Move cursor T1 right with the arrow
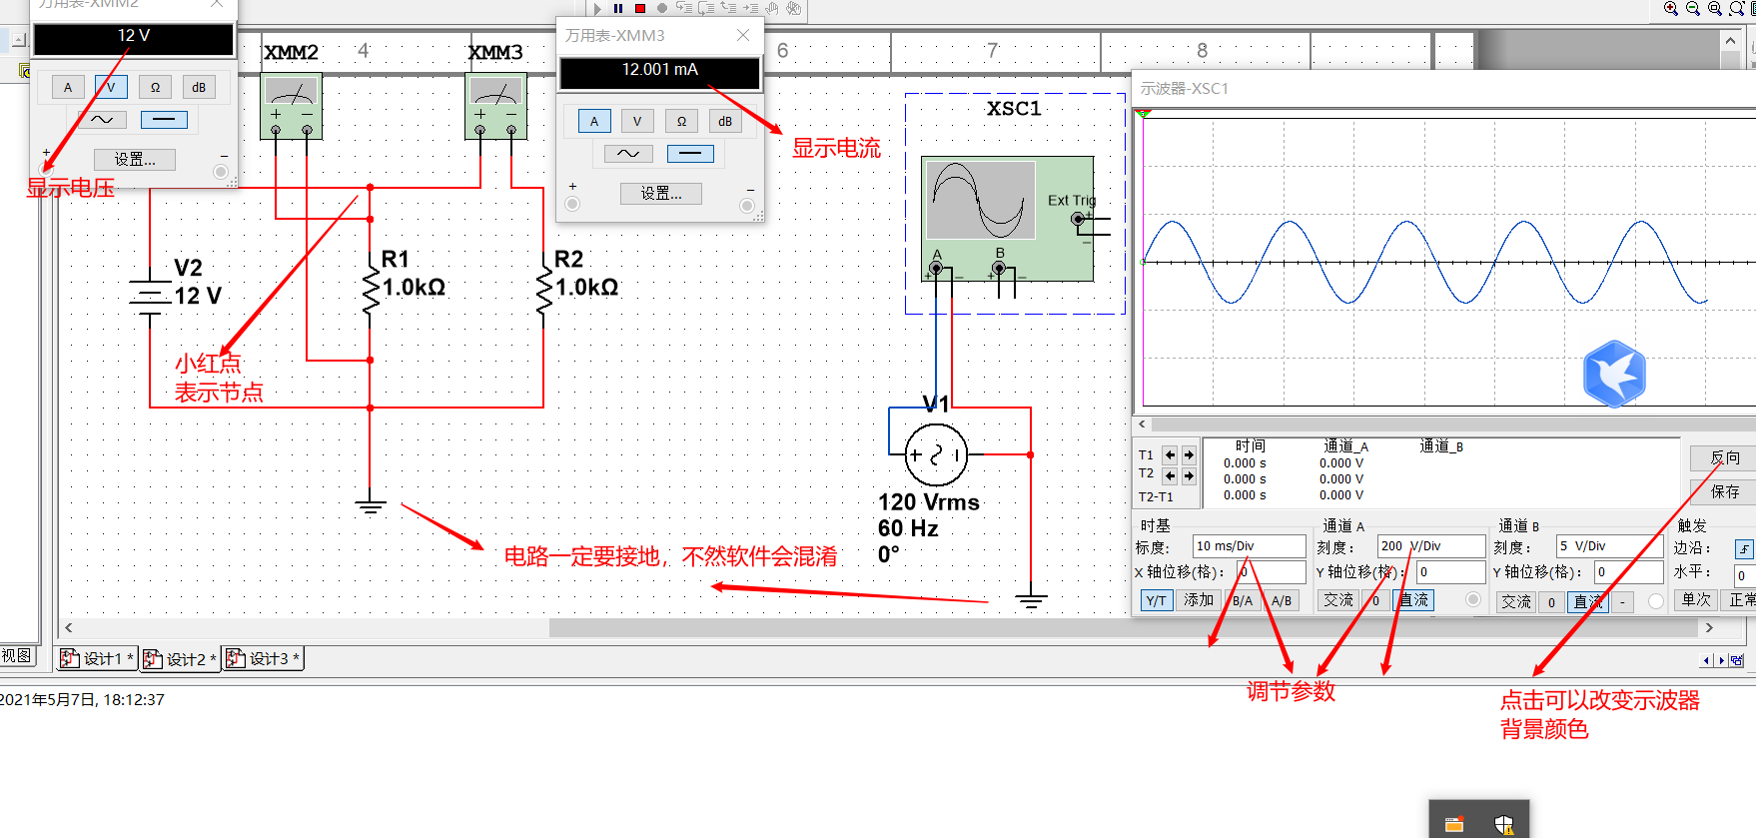Image resolution: width=1756 pixels, height=838 pixels. (x=1189, y=454)
